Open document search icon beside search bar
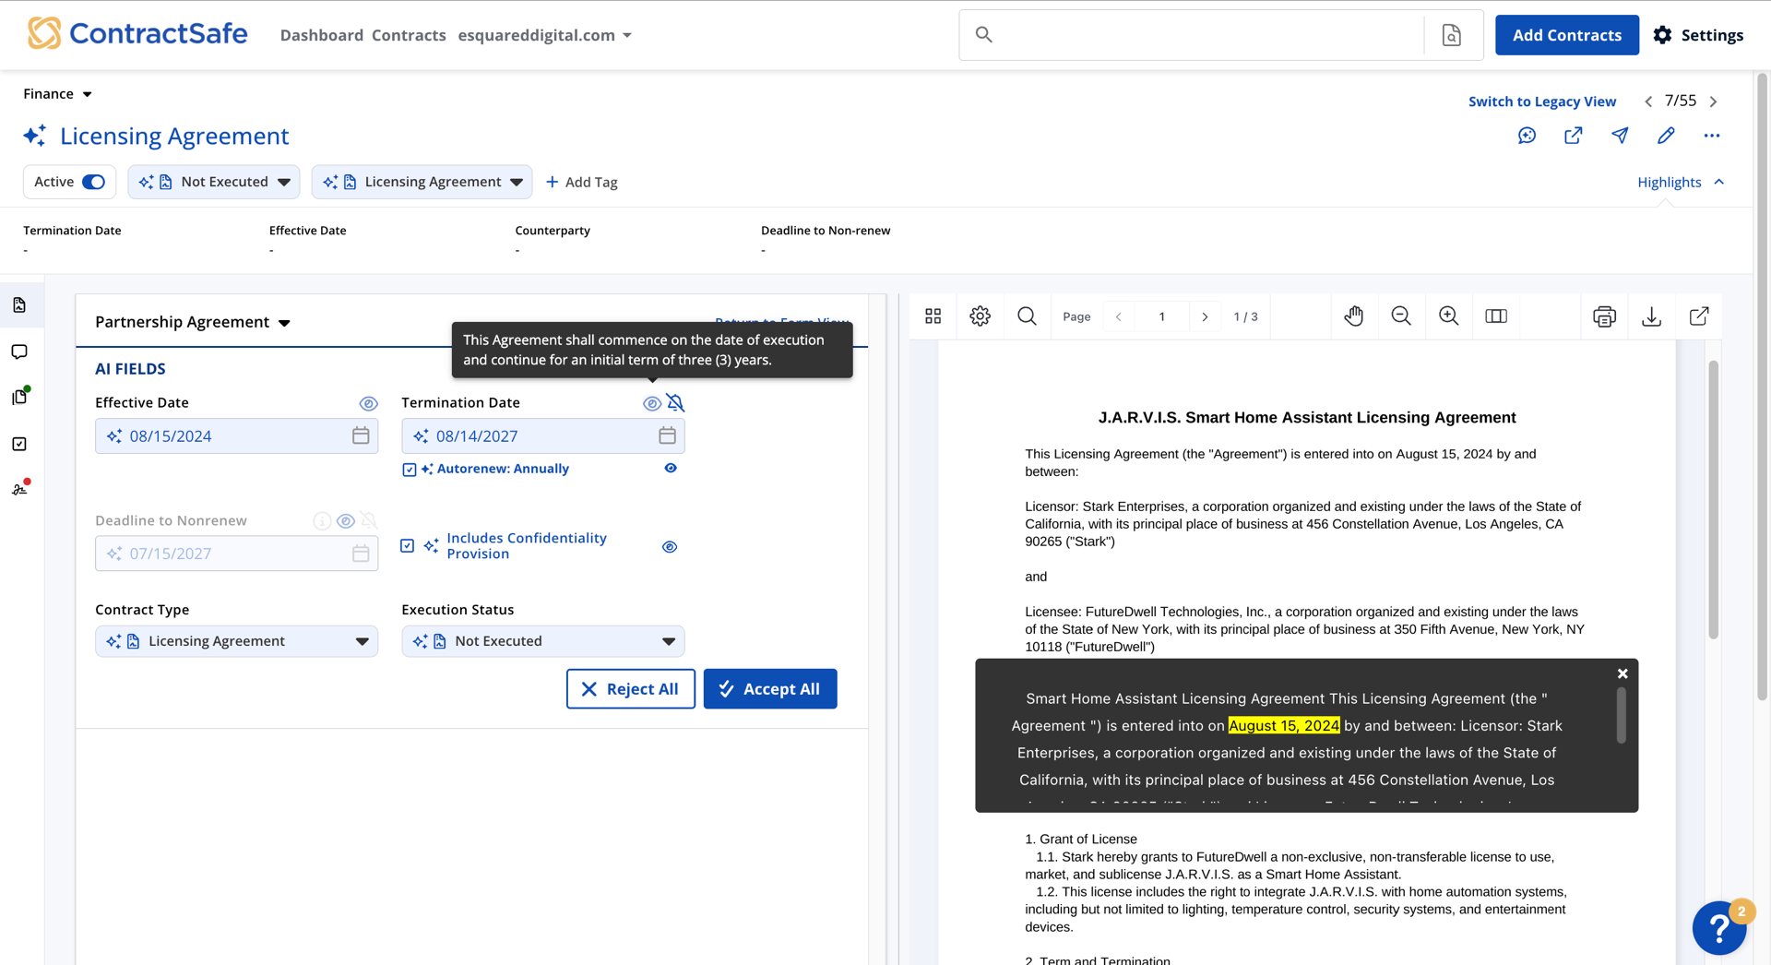This screenshot has width=1771, height=965. pos(1452,35)
